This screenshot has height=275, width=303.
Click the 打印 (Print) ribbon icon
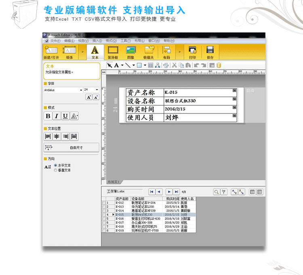pyautogui.click(x=192, y=52)
